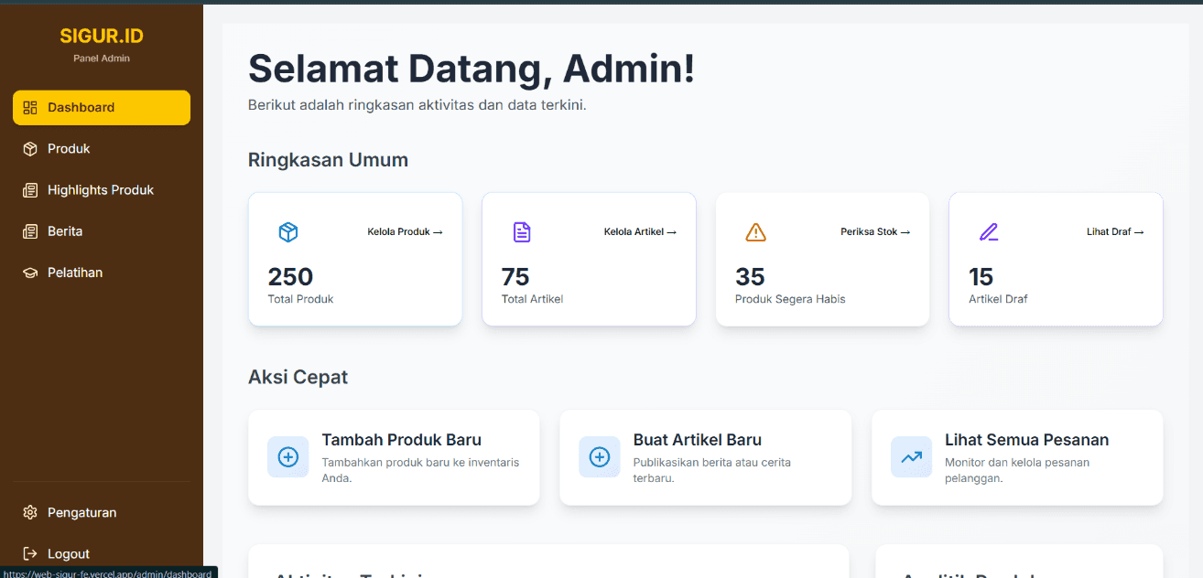Click the Dashboard grid icon in sidebar
The height and width of the screenshot is (578, 1203).
pyautogui.click(x=30, y=107)
